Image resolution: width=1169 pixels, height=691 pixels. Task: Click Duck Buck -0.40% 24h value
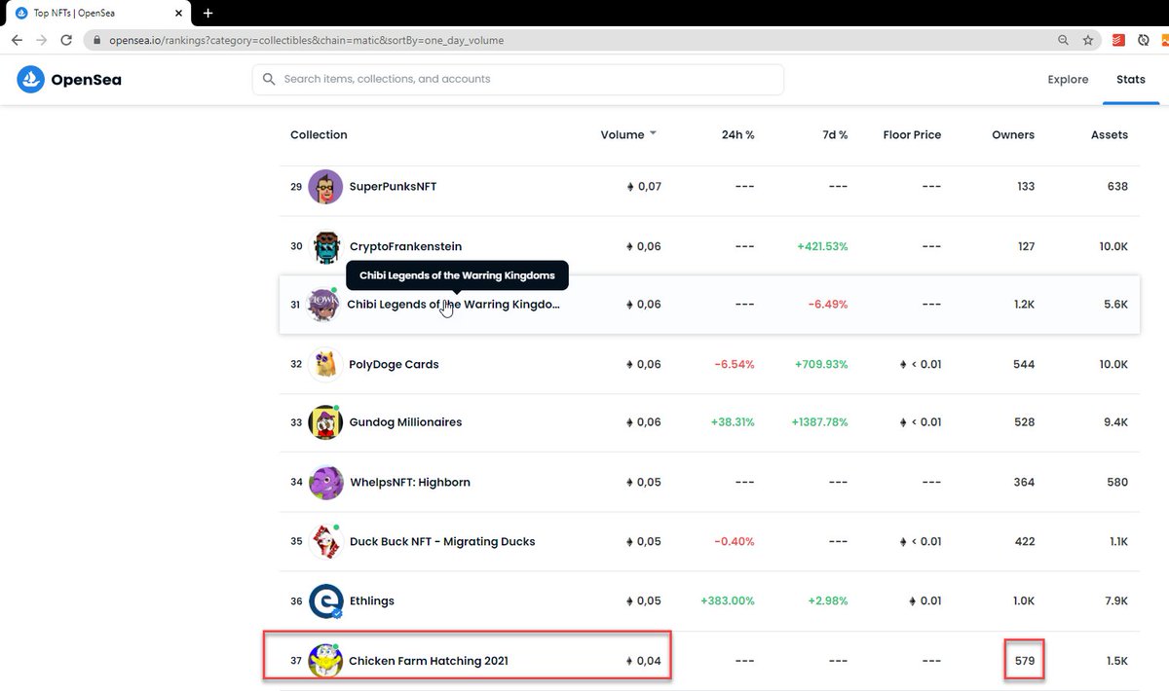734,541
